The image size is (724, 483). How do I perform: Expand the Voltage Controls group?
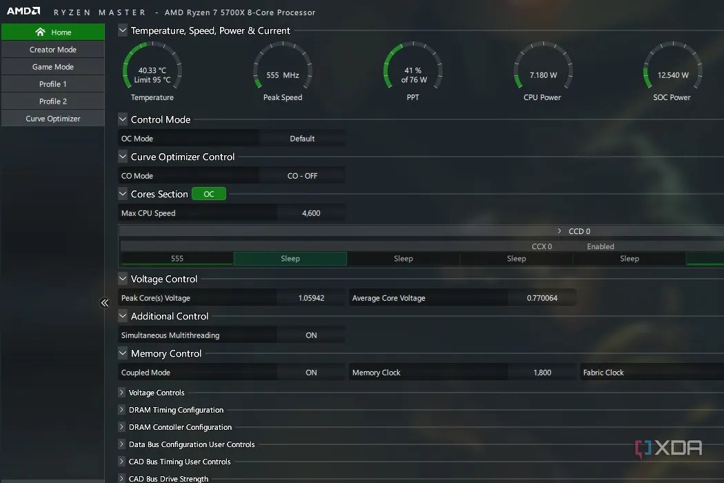[121, 393]
